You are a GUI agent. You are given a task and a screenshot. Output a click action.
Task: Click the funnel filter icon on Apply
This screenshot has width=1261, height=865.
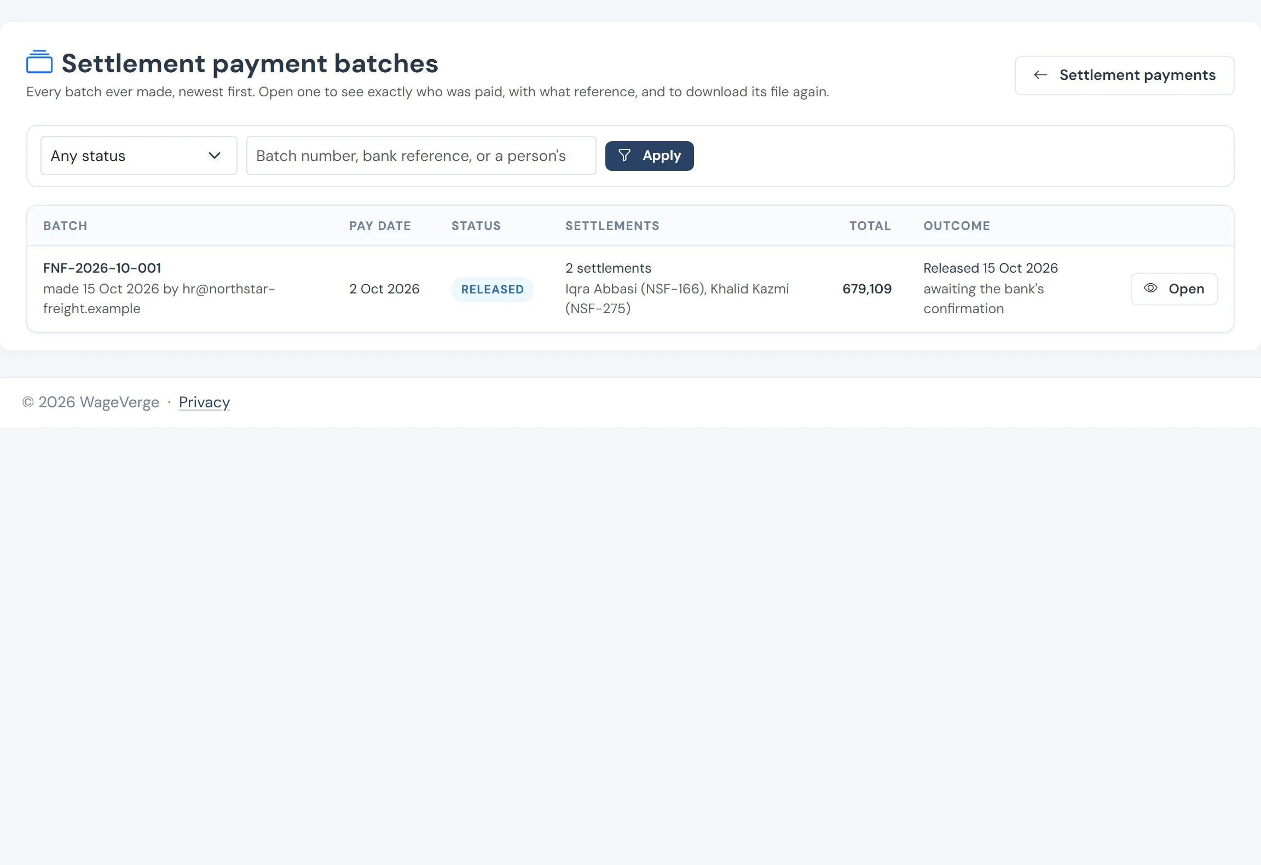click(x=624, y=155)
